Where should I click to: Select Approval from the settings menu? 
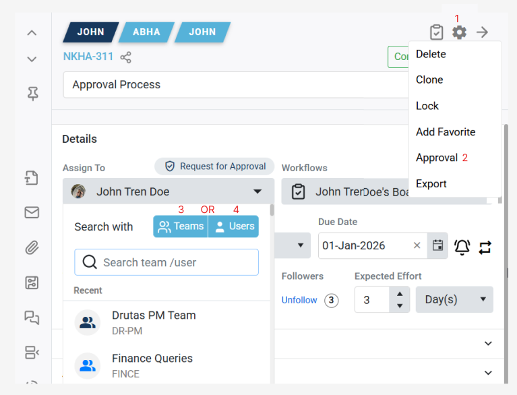pyautogui.click(x=437, y=158)
